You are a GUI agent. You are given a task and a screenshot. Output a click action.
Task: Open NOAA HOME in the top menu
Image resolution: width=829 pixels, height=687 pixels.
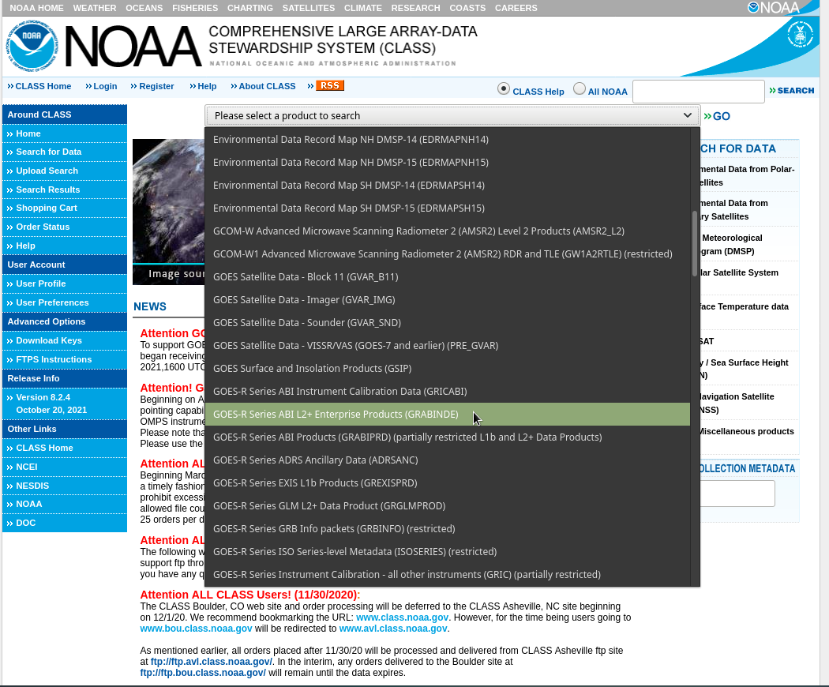point(36,8)
